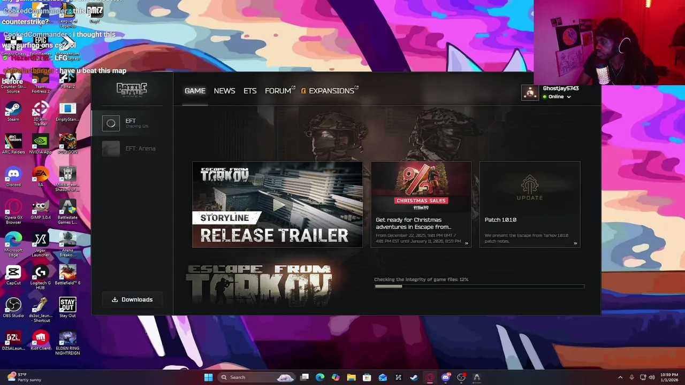The width and height of the screenshot is (685, 385).
Task: Open EmptyStandbyList desktop icon
Action: pyautogui.click(x=67, y=112)
